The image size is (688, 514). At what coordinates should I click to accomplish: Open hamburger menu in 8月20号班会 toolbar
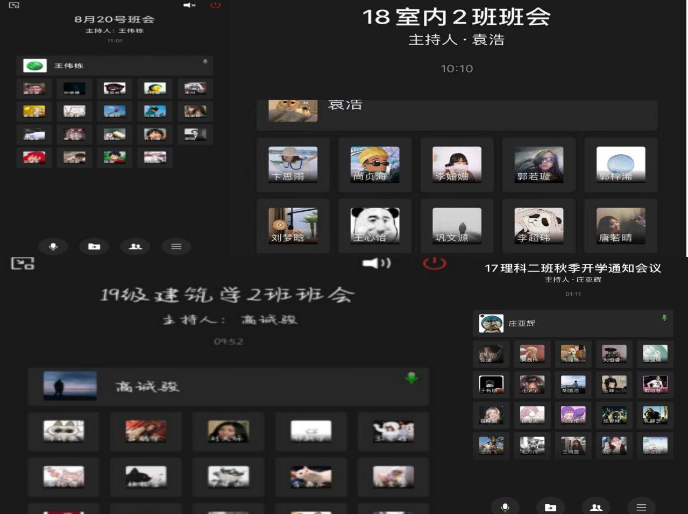click(x=176, y=246)
